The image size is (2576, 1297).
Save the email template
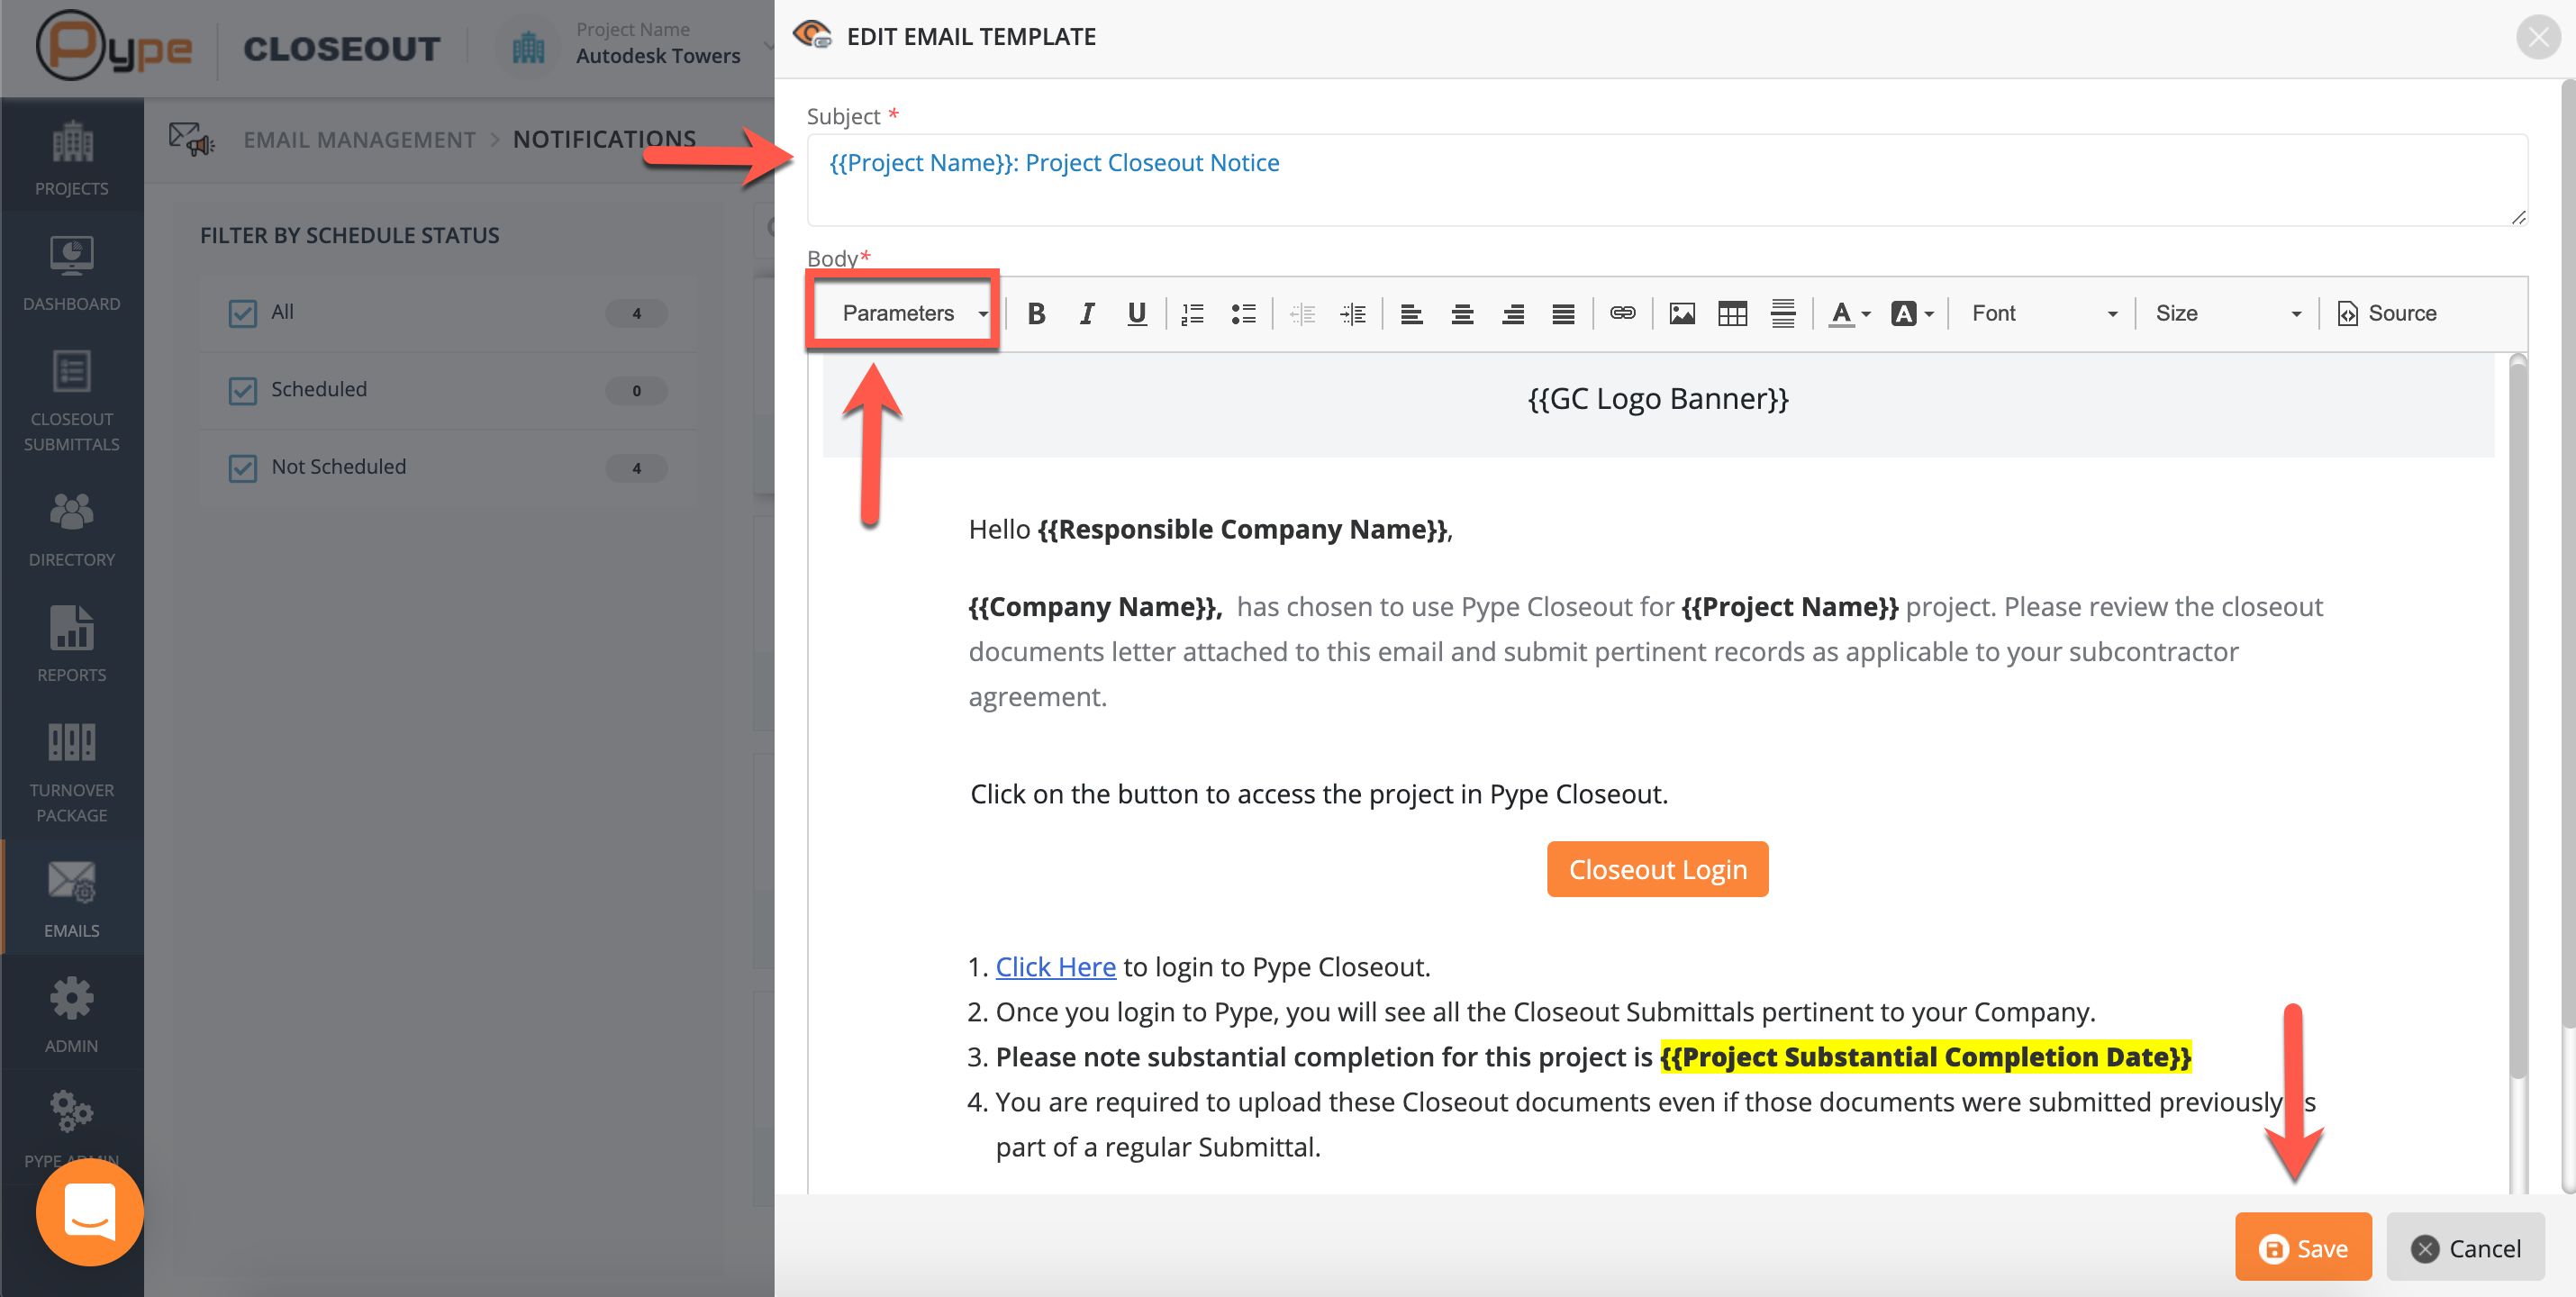pyautogui.click(x=2302, y=1247)
